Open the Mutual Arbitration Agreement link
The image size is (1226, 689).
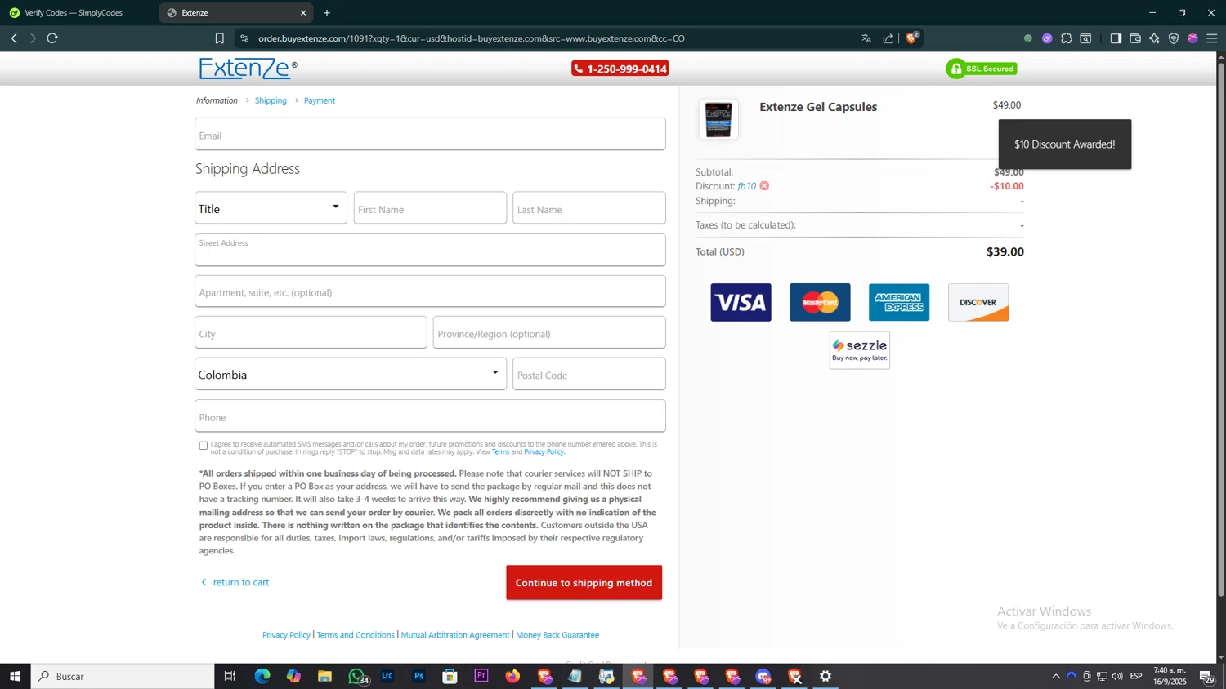[x=455, y=635]
